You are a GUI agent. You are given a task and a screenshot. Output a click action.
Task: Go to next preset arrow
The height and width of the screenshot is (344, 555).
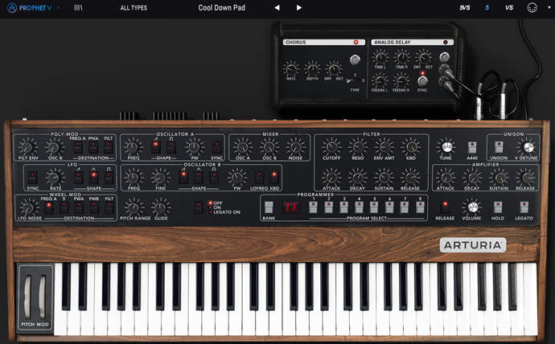pyautogui.click(x=299, y=8)
